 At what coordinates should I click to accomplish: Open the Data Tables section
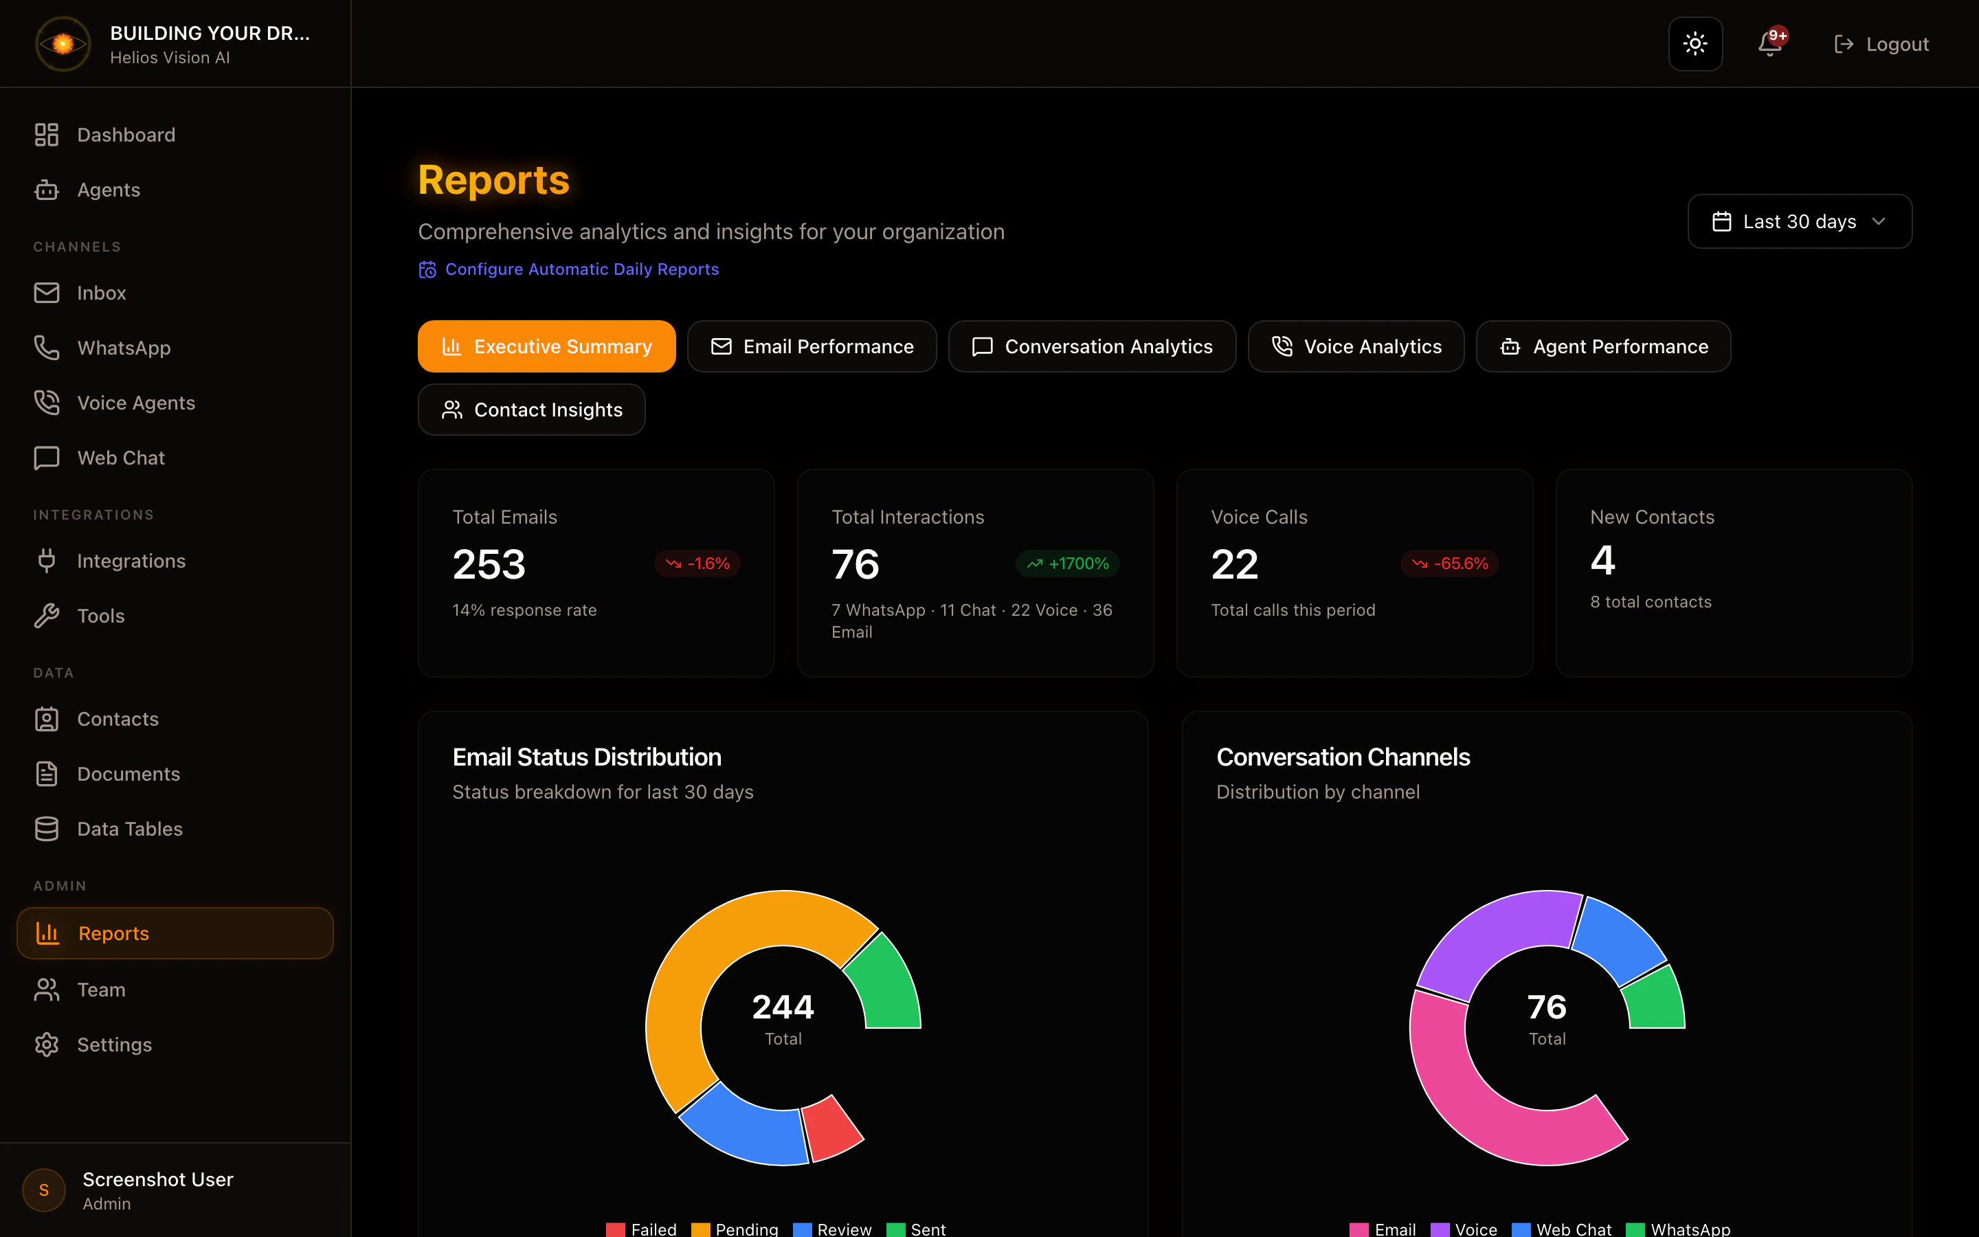coord(130,828)
